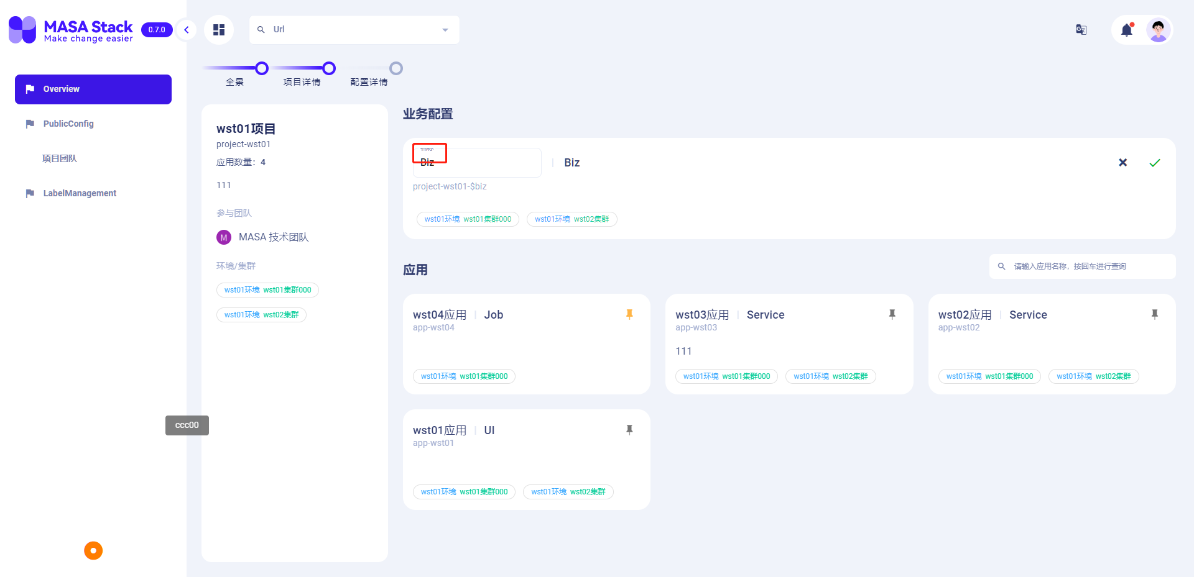Select Overview in the sidebar
The image size is (1194, 577).
pos(93,89)
